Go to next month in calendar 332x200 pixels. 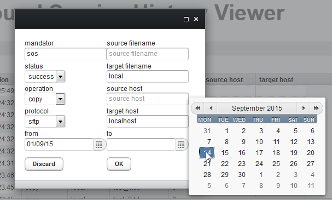[x=304, y=108]
